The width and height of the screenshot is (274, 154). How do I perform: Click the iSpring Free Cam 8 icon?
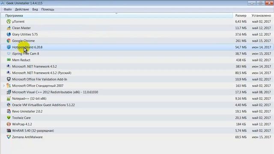(x=9, y=53)
